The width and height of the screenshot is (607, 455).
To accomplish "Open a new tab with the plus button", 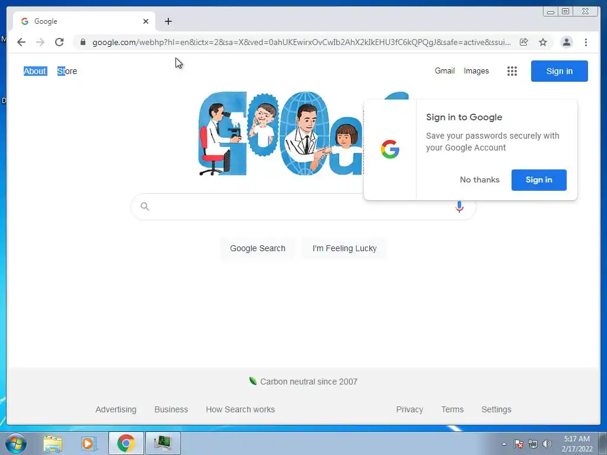I will tap(168, 21).
